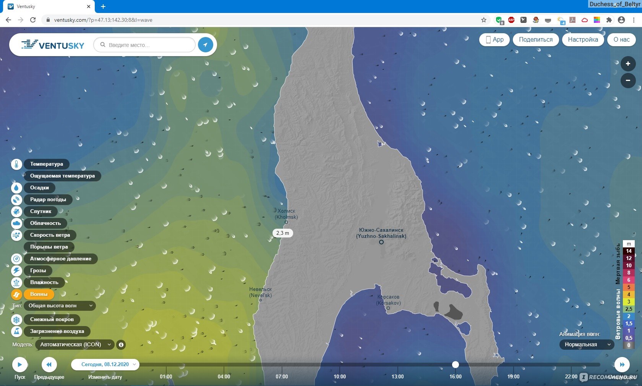Click the 19:00 mark on the timeline

click(513, 377)
